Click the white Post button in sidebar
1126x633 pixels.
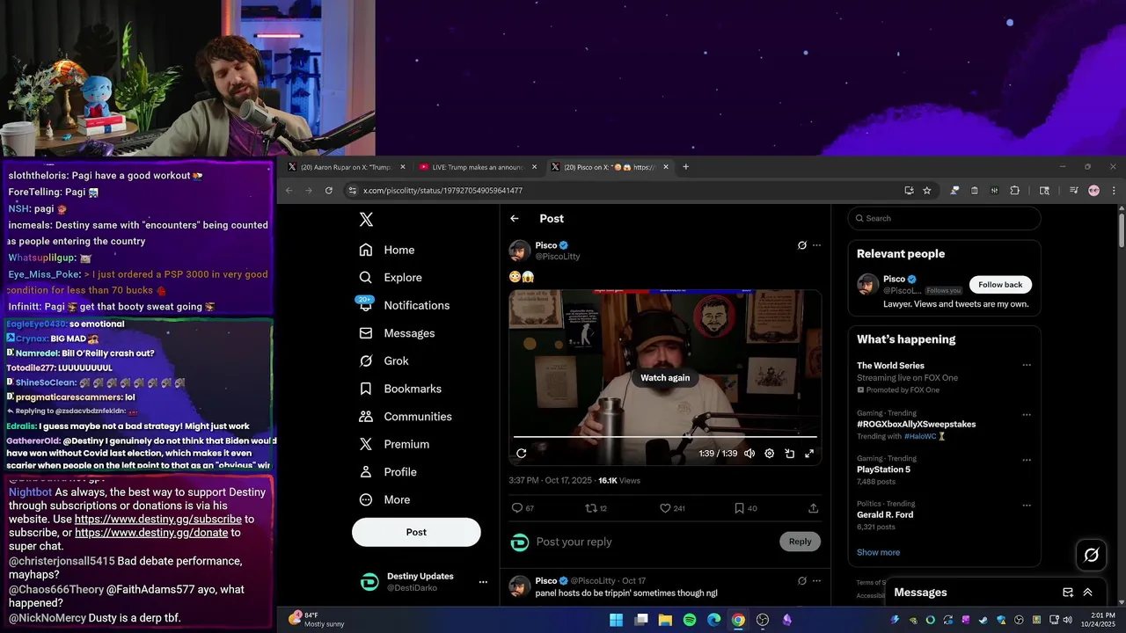click(416, 532)
